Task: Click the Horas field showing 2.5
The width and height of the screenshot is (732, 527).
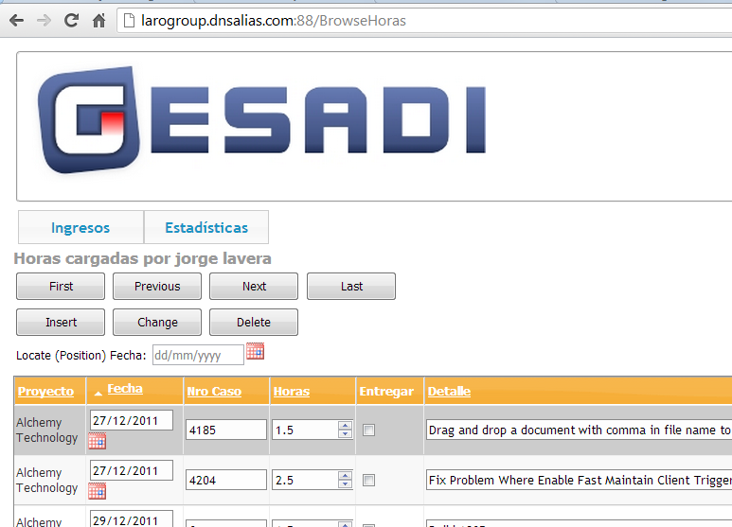Action: [x=305, y=480]
